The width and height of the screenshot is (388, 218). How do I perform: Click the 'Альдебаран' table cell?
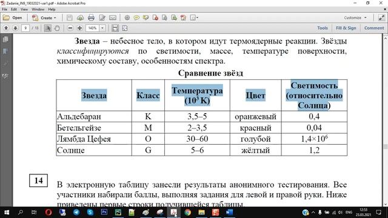pos(94,116)
